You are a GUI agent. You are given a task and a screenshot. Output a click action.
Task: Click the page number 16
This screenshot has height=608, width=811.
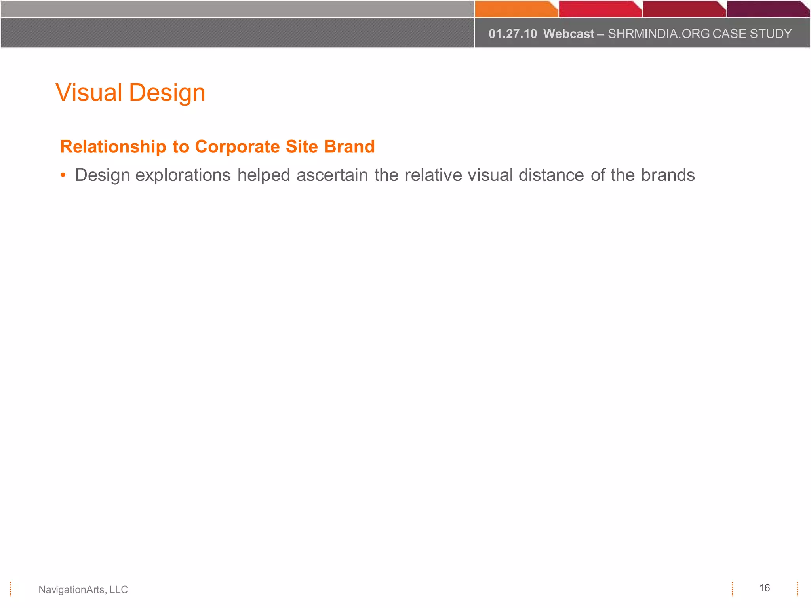pyautogui.click(x=764, y=588)
